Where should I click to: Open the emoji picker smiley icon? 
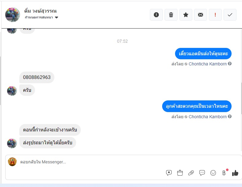tap(213, 173)
